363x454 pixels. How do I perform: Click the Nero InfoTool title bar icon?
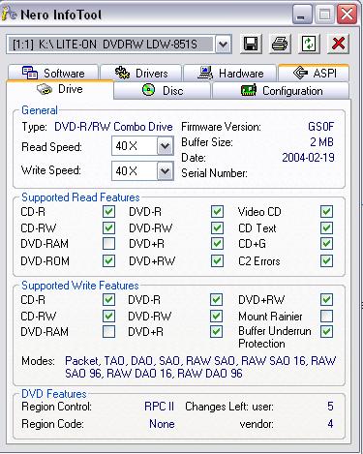click(x=9, y=14)
